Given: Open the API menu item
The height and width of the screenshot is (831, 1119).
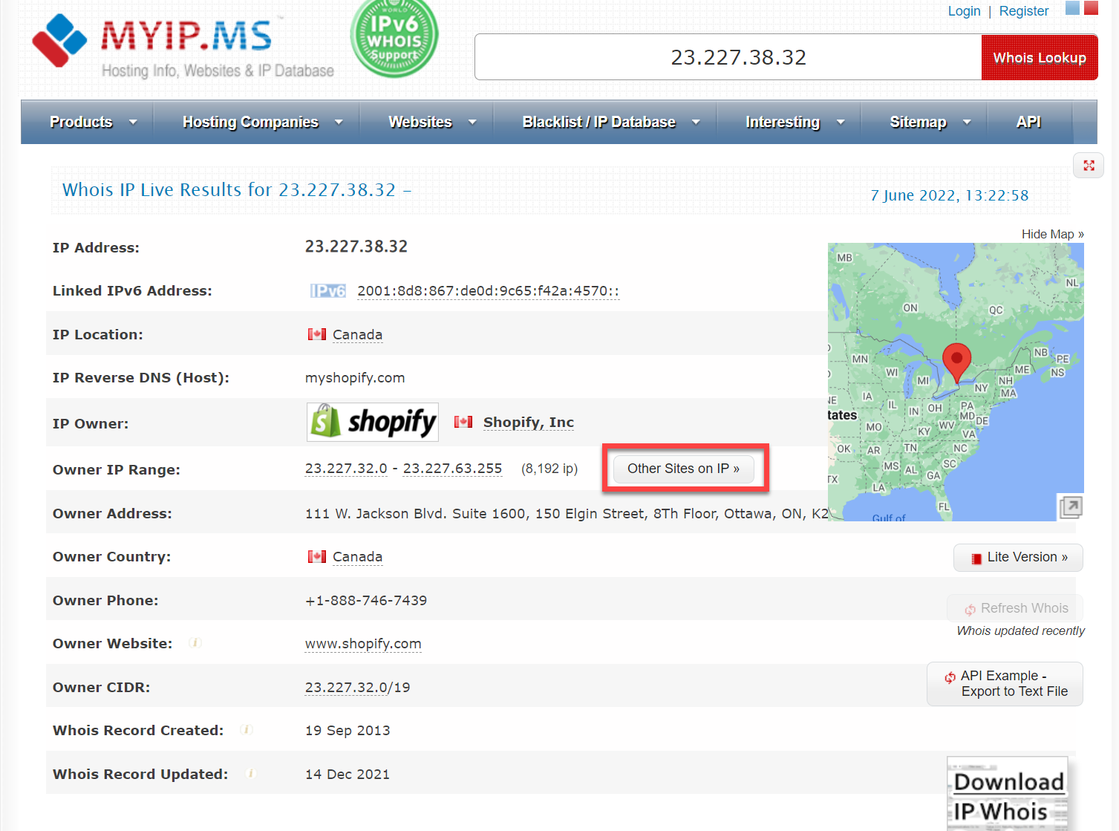Looking at the screenshot, I should coord(1028,122).
